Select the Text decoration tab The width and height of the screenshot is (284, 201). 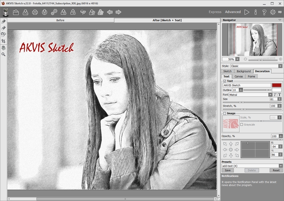[226, 76]
